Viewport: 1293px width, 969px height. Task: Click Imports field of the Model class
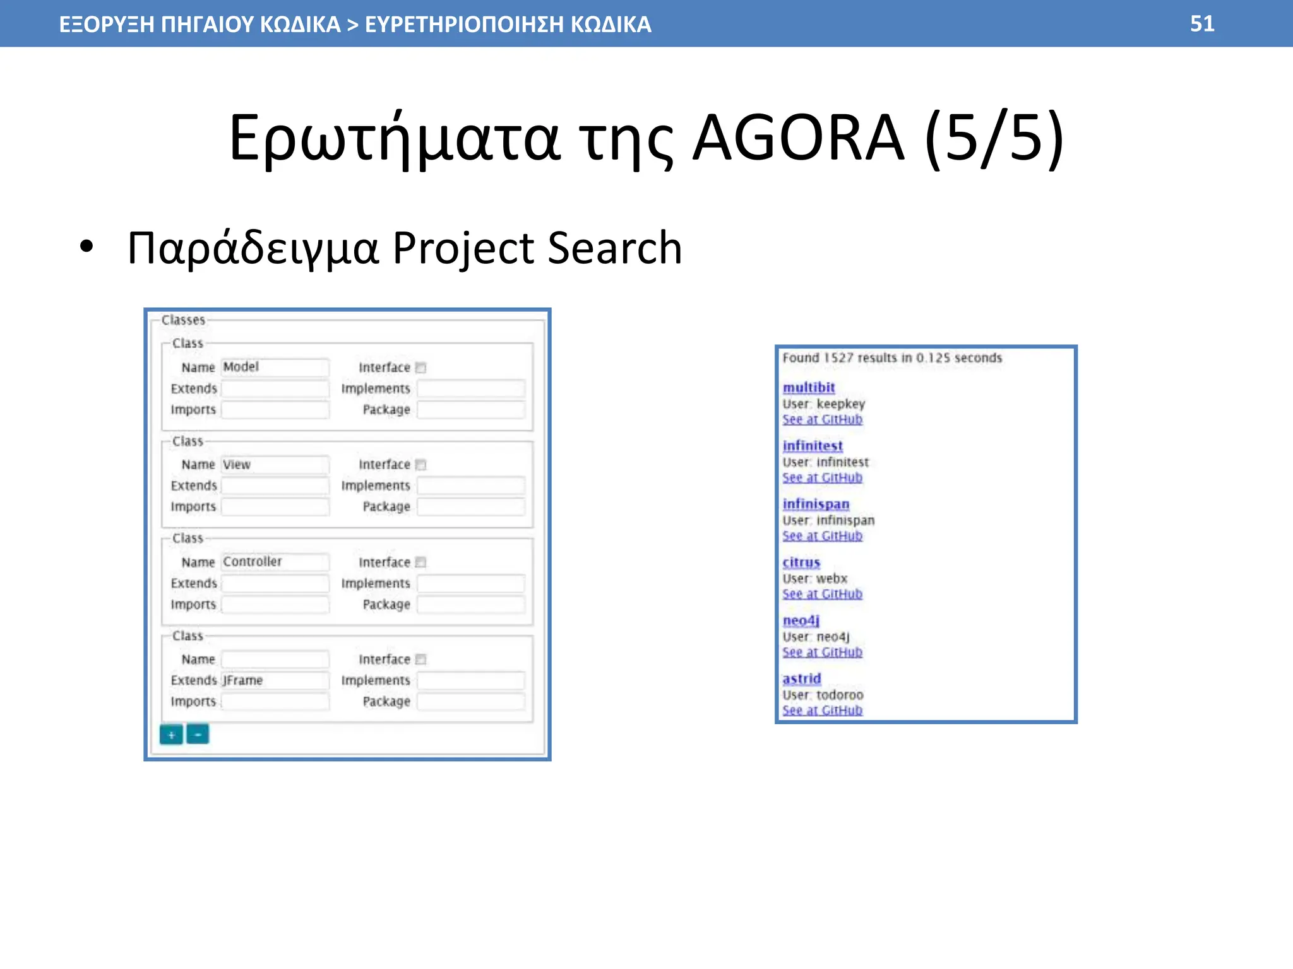point(275,409)
